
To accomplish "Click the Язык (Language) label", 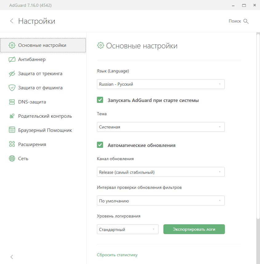I will 113,71.
